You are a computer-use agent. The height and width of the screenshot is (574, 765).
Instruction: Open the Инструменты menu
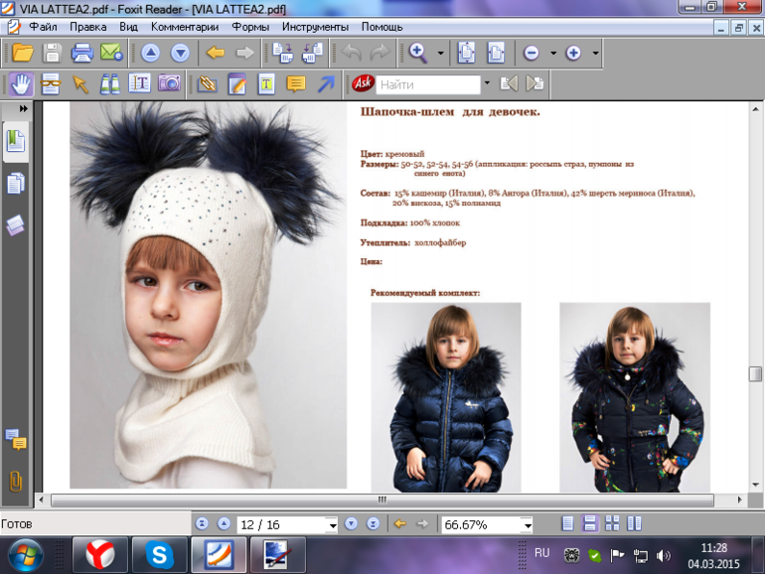pyautogui.click(x=315, y=27)
